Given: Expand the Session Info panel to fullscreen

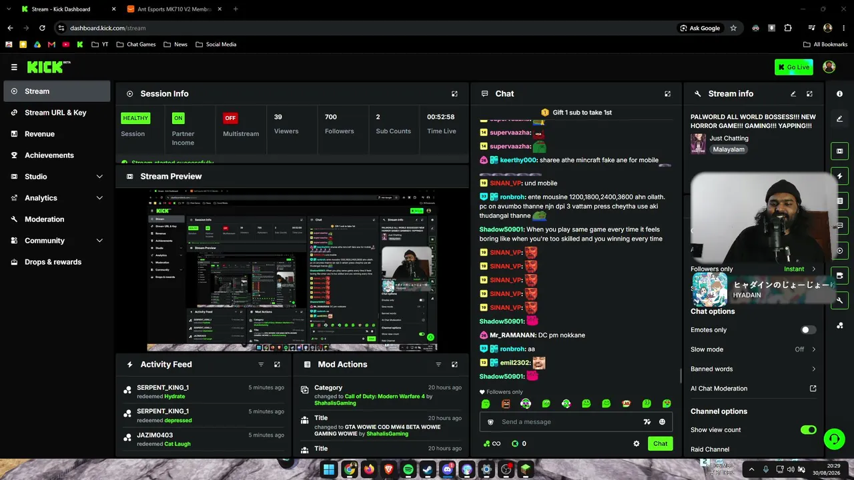Looking at the screenshot, I should pos(454,94).
